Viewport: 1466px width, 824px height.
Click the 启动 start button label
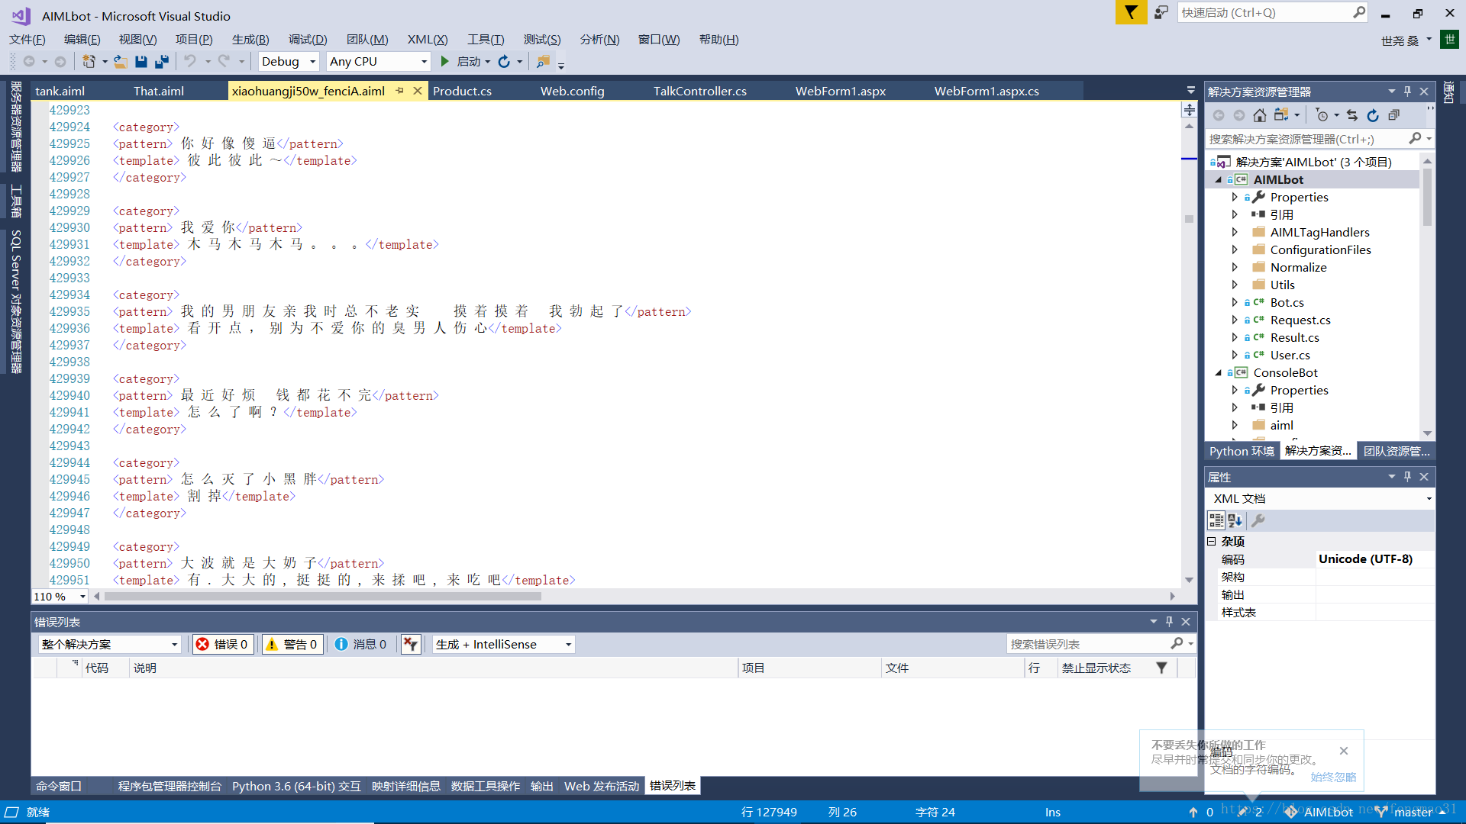[x=469, y=62]
